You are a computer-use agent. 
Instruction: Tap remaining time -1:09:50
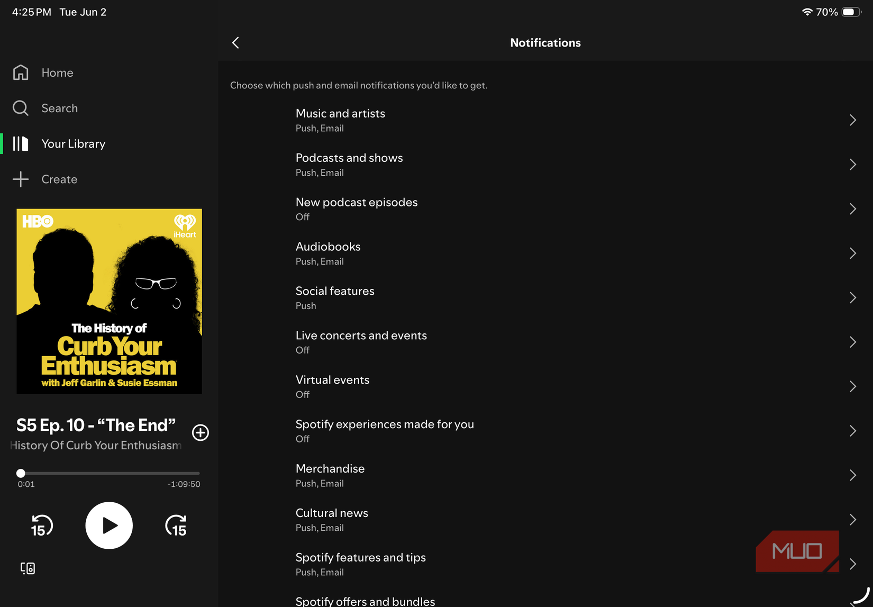184,484
